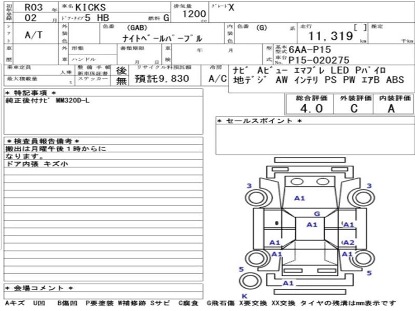Select the "A2" damage mark on the diagram
The height and width of the screenshot is (311, 415).
(349, 242)
